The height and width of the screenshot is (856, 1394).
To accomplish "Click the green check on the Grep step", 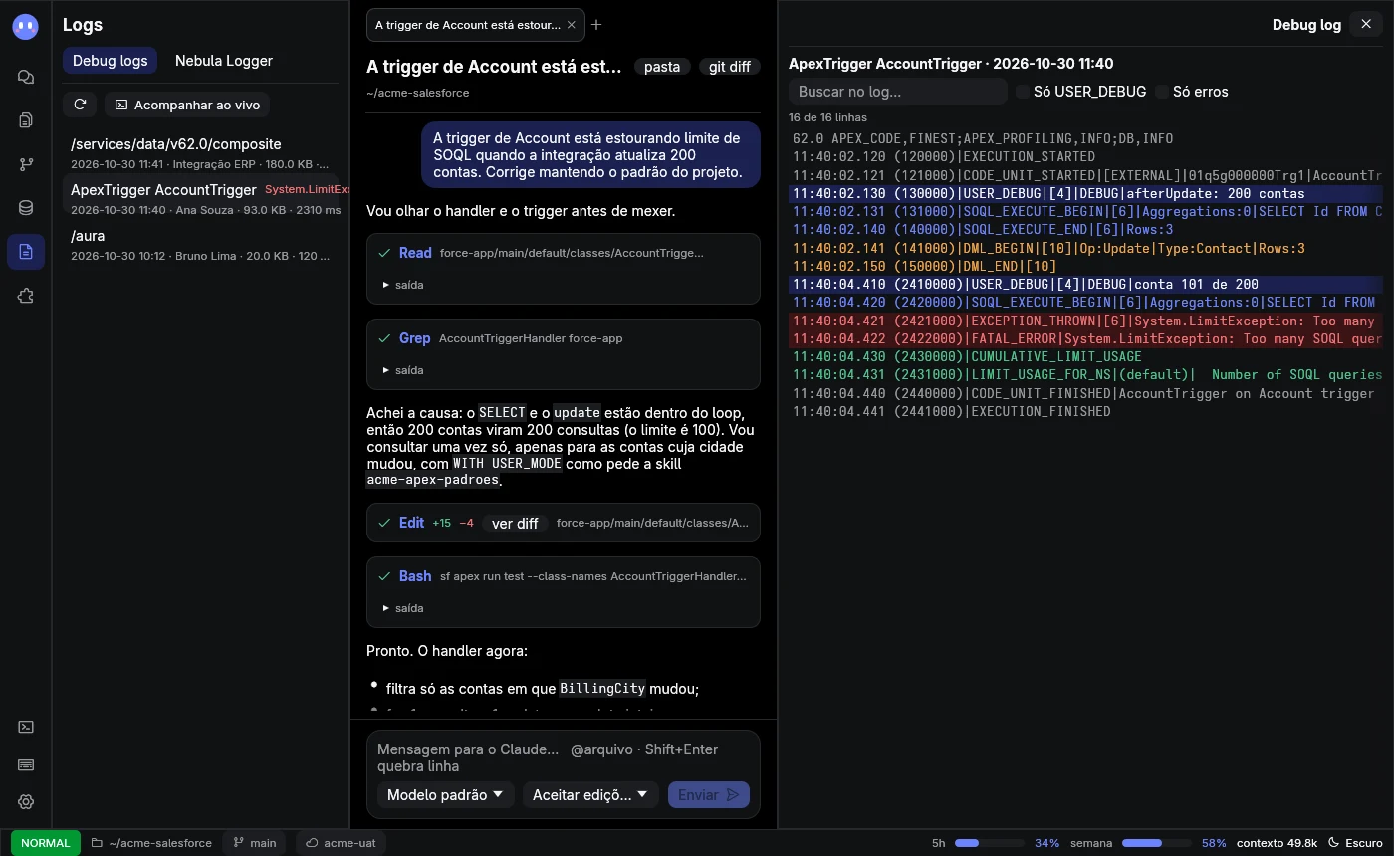I will click(x=384, y=338).
